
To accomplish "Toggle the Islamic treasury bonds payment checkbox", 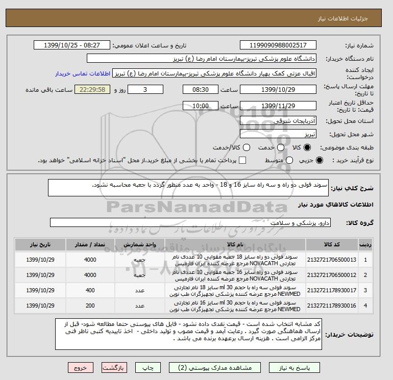I will click(242, 160).
